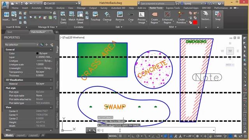Screen dimensions: 249x140
Task: Click the red color swatch in REM panel
Action: click(x=195, y=23)
